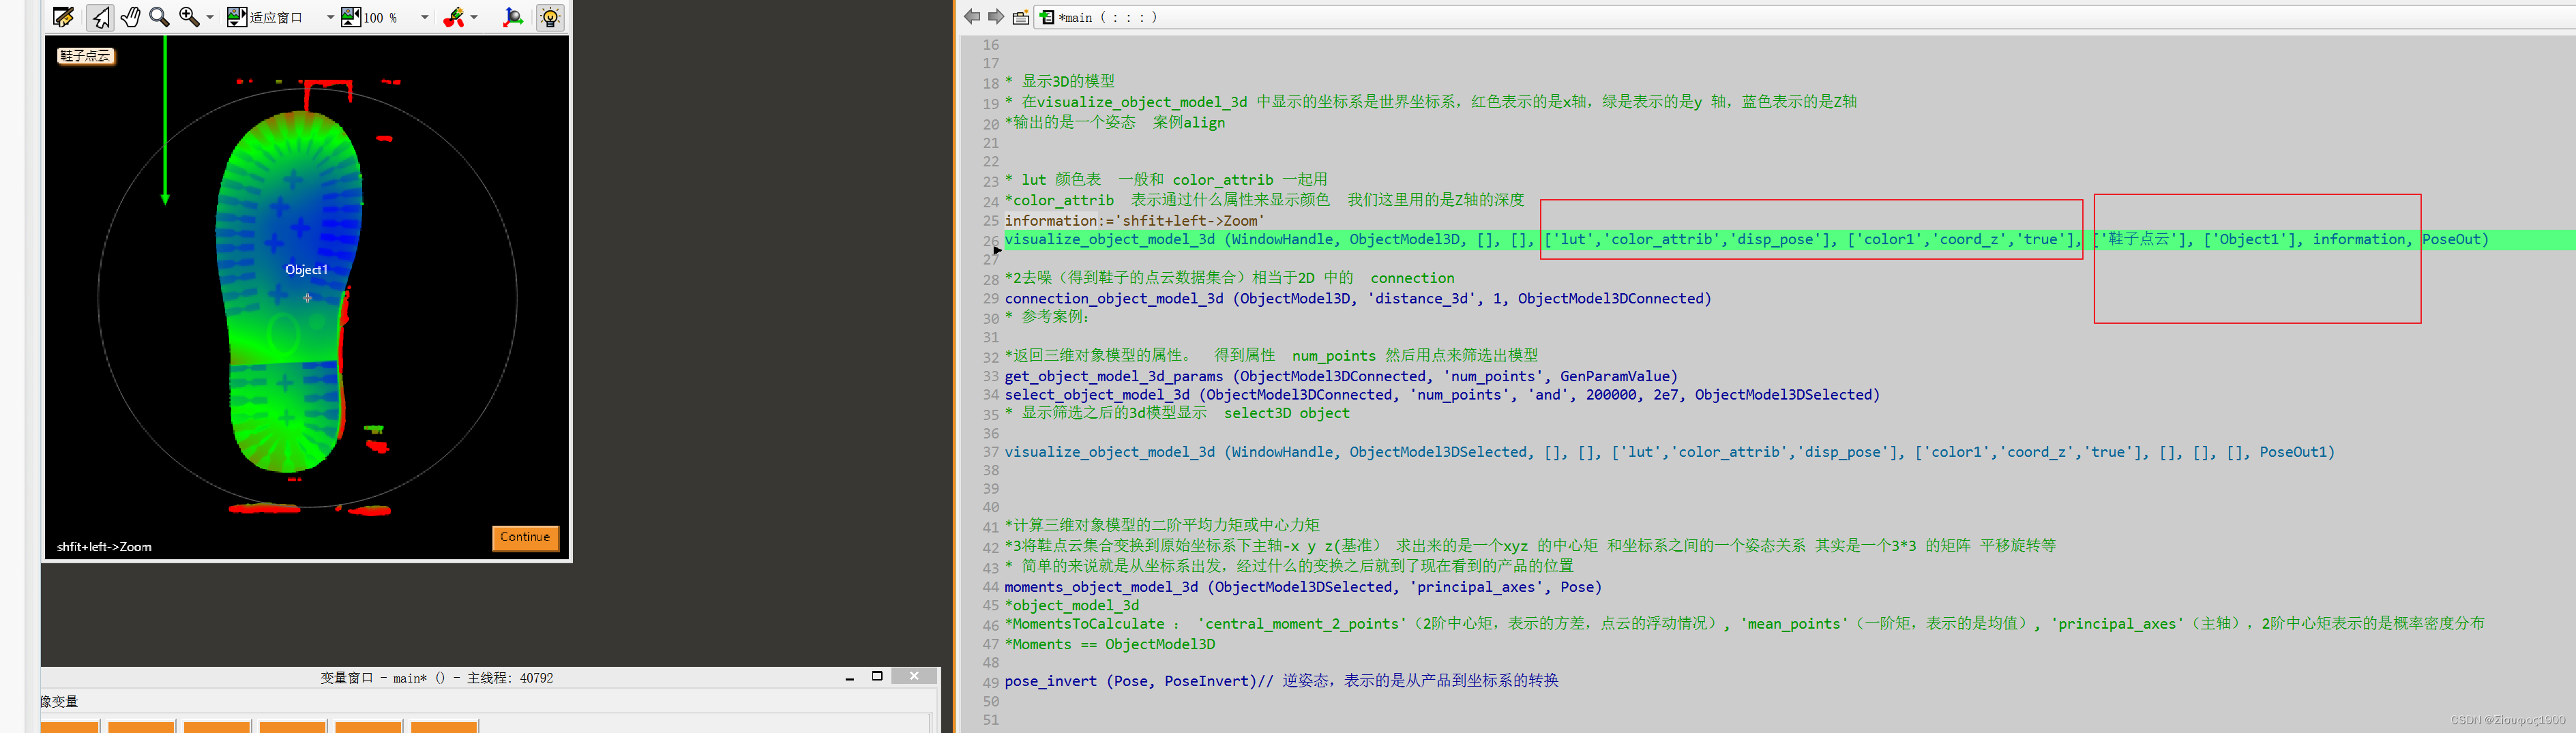Click the 像变量 section label
The height and width of the screenshot is (733, 2576).
pyautogui.click(x=59, y=703)
